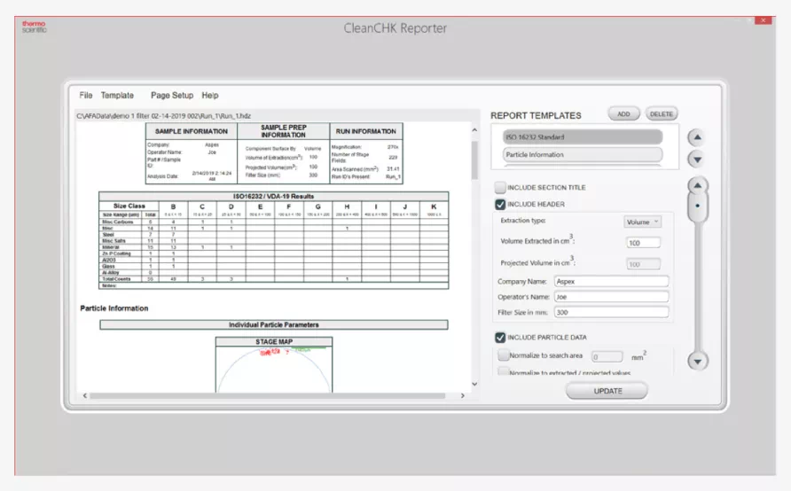Move template up with the upper arrow button

pos(697,137)
